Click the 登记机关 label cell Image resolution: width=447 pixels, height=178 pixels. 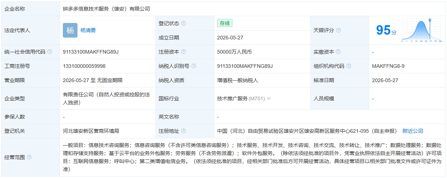pyautogui.click(x=31, y=131)
